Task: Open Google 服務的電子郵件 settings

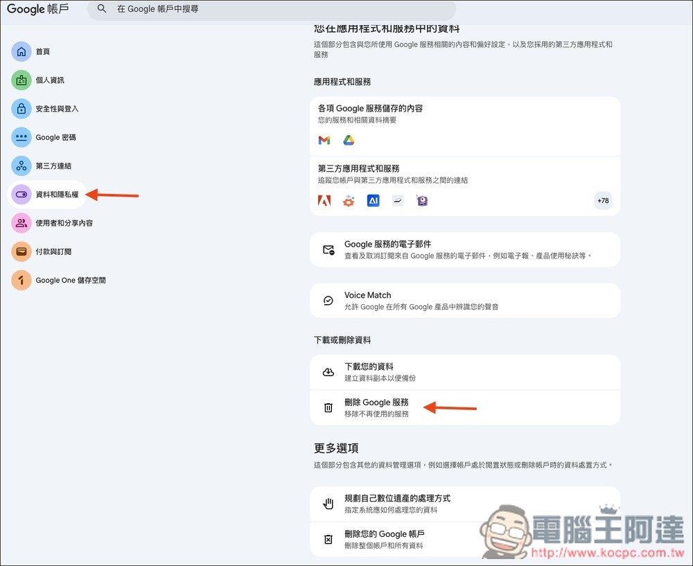Action: pos(465,249)
